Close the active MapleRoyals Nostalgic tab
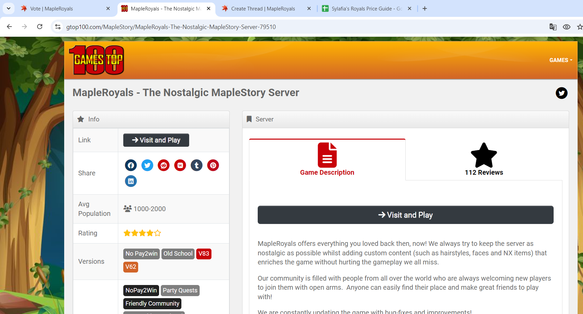Viewport: 583px width, 314px height. tap(208, 8)
